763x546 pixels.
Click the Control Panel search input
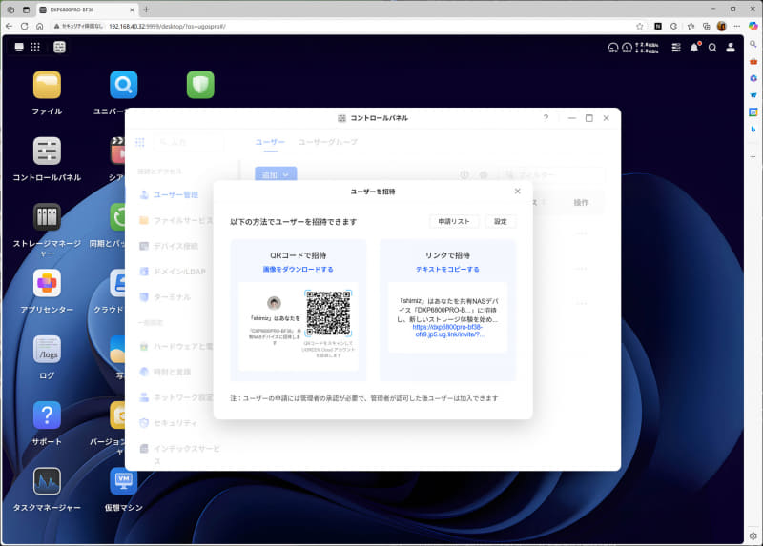tap(189, 142)
